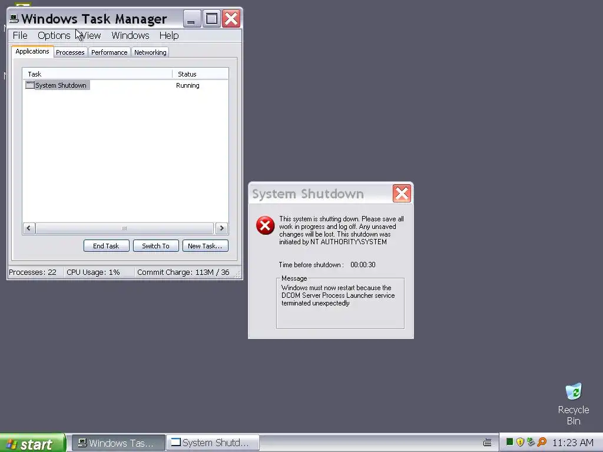
Task: Open the Help menu in Task Manager
Action: [x=169, y=35]
